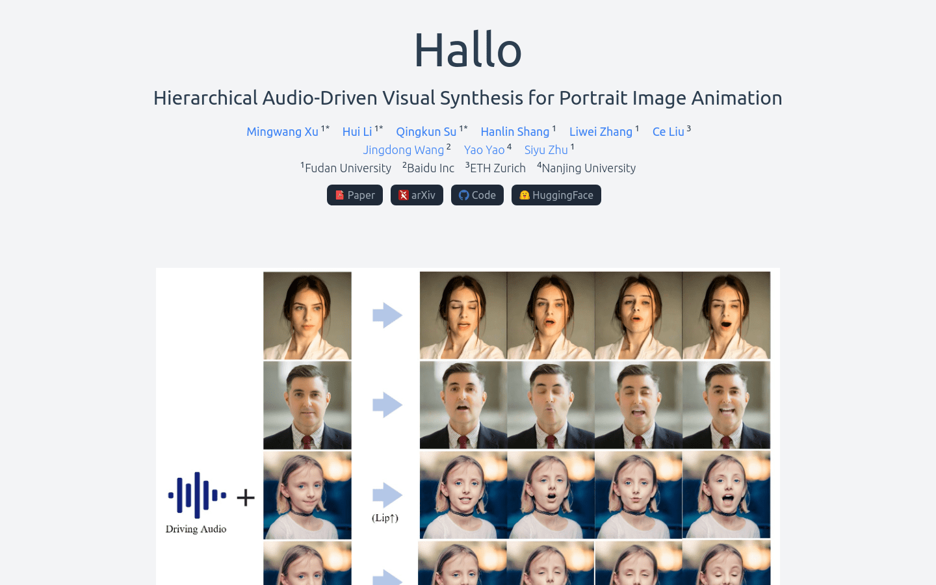Open the arXiv button
This screenshot has height=585, width=936.
417,195
